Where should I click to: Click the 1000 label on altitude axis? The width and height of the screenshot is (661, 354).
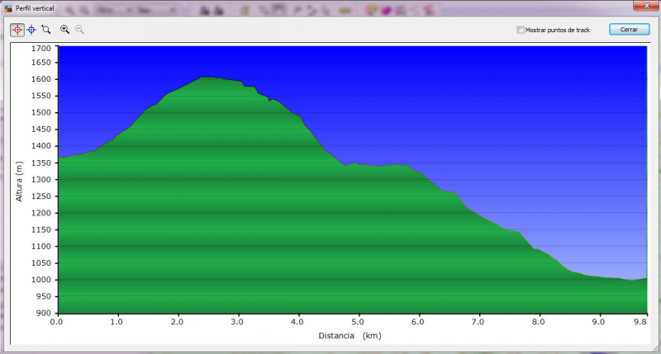[40, 280]
